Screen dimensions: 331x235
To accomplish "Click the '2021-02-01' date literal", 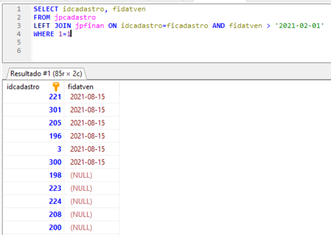I will click(x=299, y=26).
